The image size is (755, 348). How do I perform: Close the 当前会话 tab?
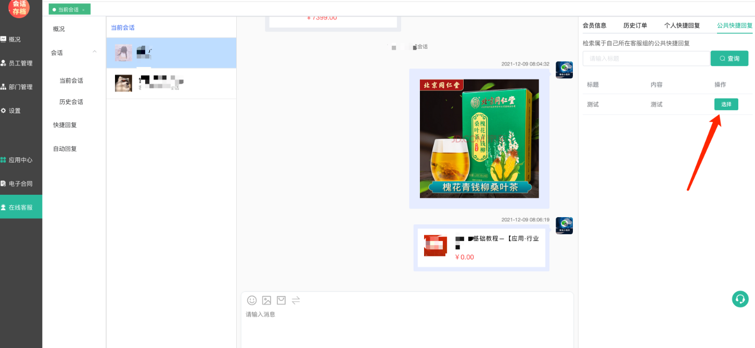(x=83, y=10)
